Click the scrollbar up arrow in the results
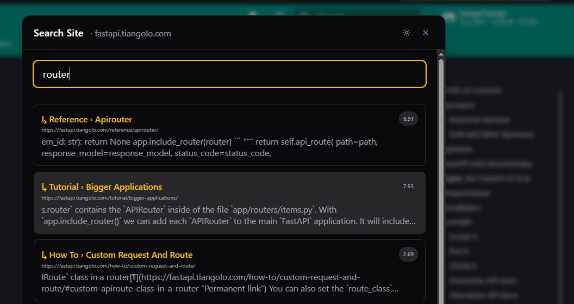 click(441, 54)
